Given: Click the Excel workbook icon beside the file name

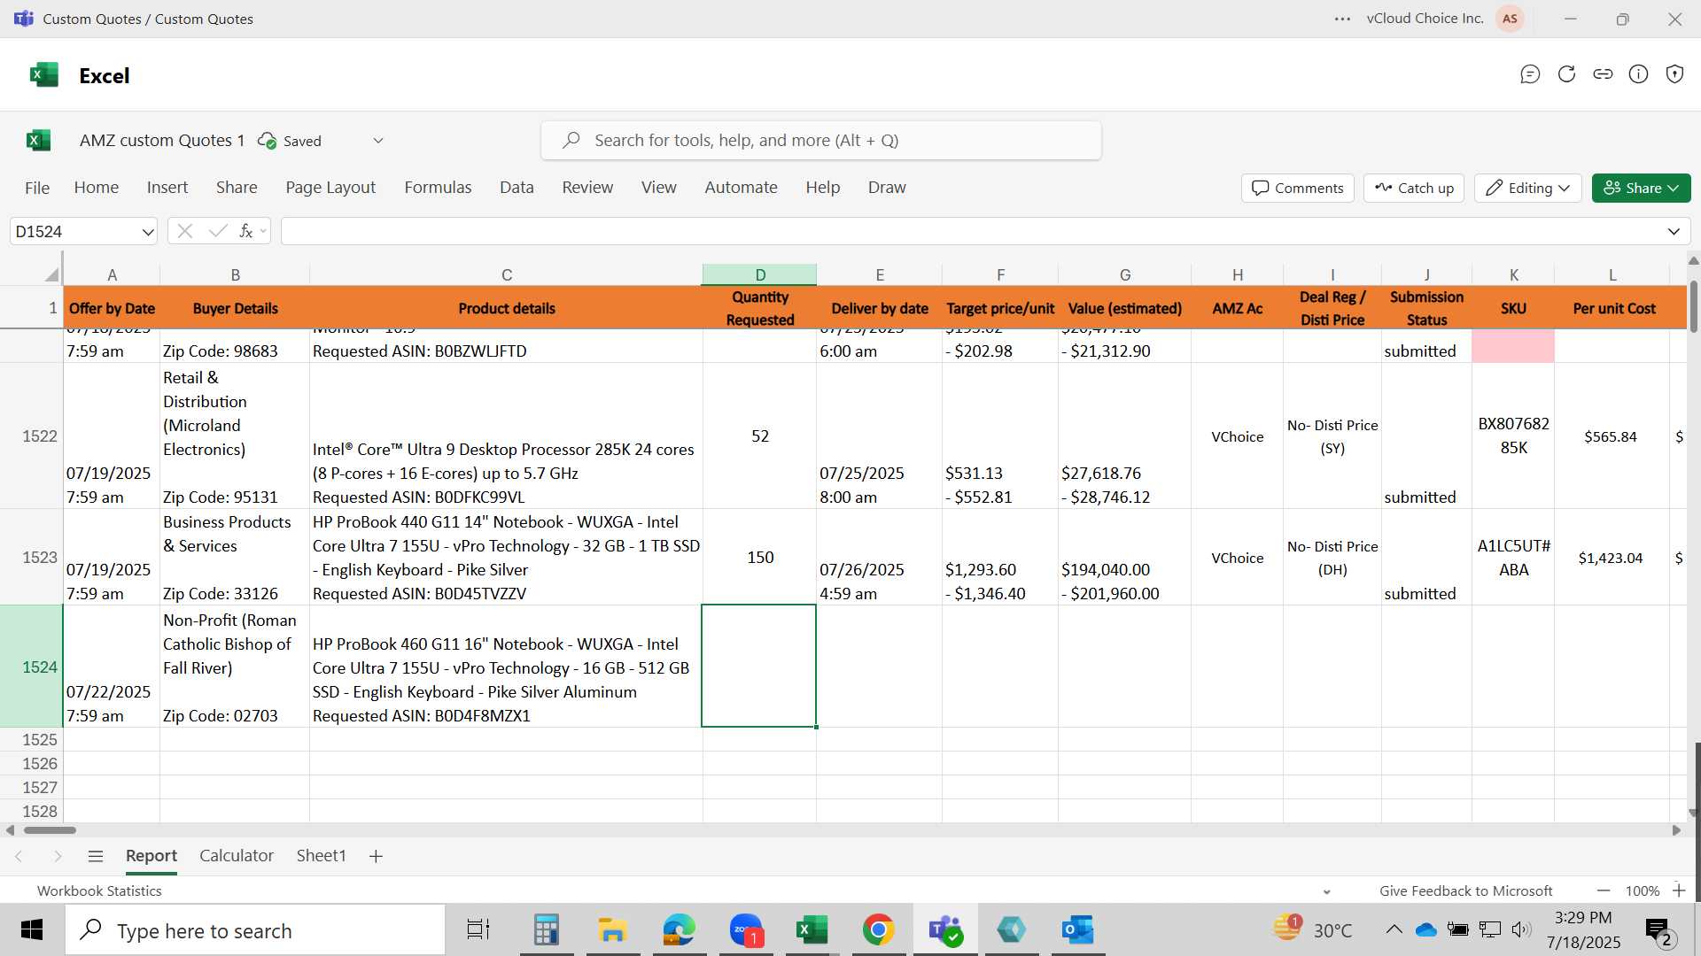Looking at the screenshot, I should click(38, 140).
